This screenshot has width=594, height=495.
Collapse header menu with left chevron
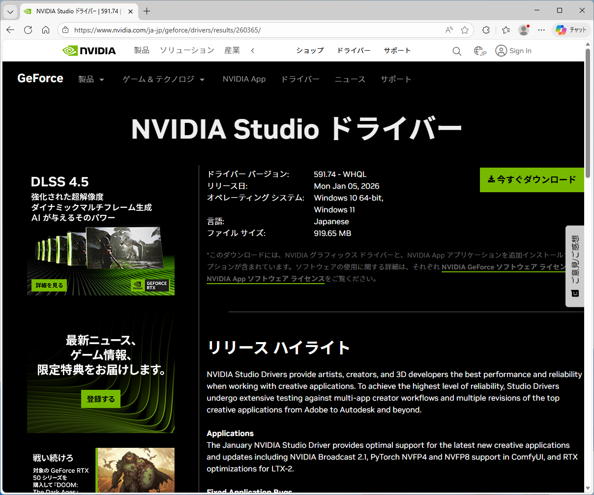point(253,51)
